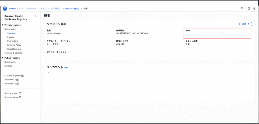Viewport: 259px width, 124px height.
Task: Open Lifecycle Policy in the sidebar
Action: (x=14, y=45)
